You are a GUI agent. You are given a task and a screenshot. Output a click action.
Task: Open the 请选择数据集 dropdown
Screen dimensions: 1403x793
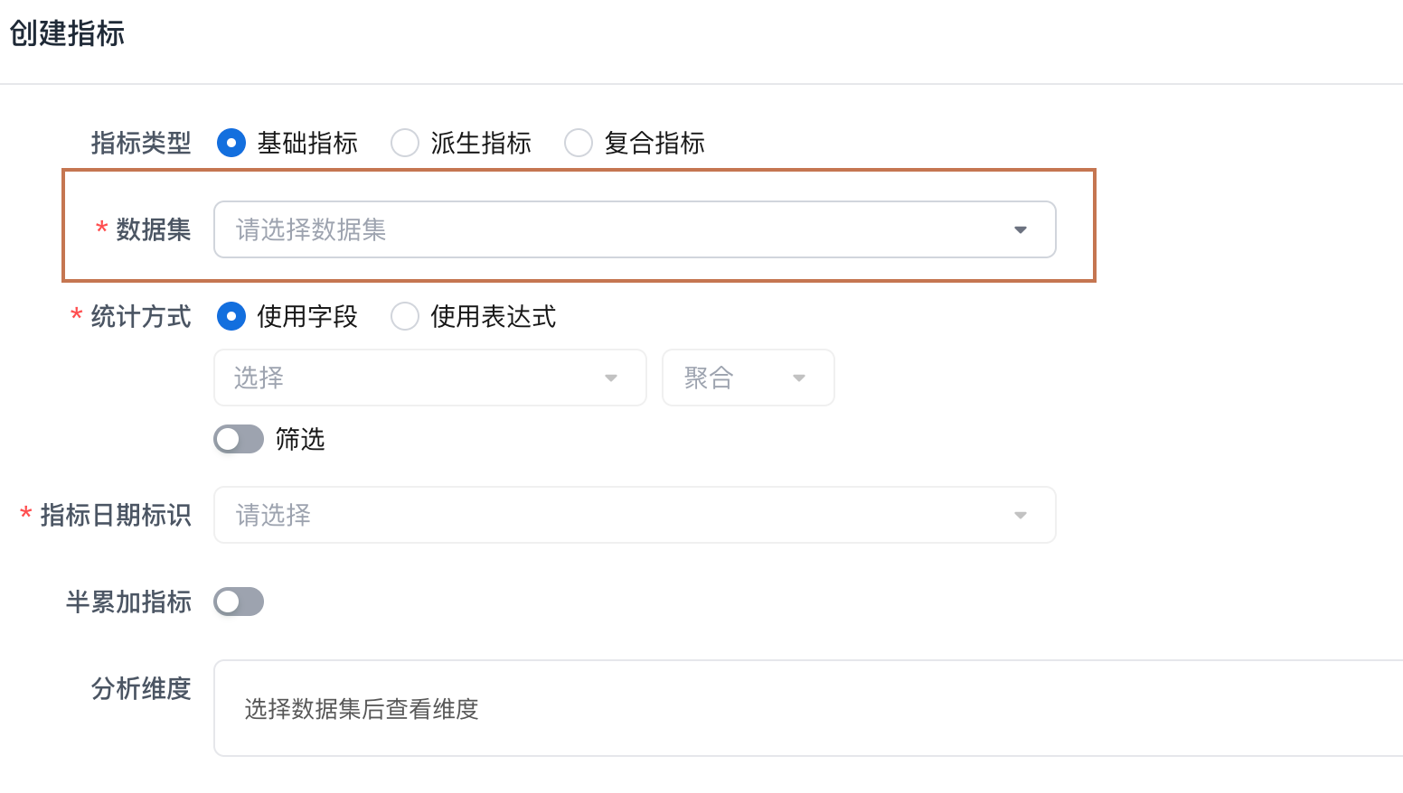(x=615, y=230)
